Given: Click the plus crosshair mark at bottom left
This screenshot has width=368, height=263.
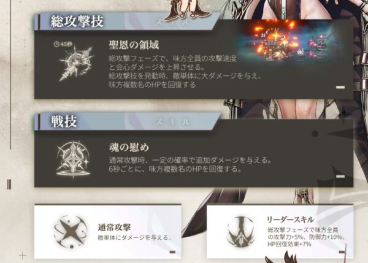Looking at the screenshot, I should click(23, 256).
